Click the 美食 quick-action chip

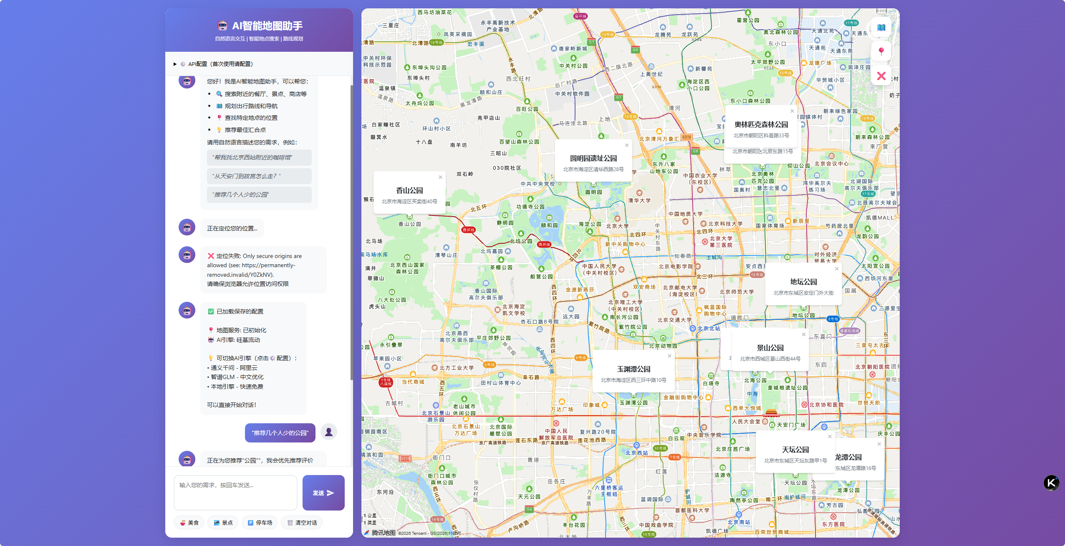189,523
